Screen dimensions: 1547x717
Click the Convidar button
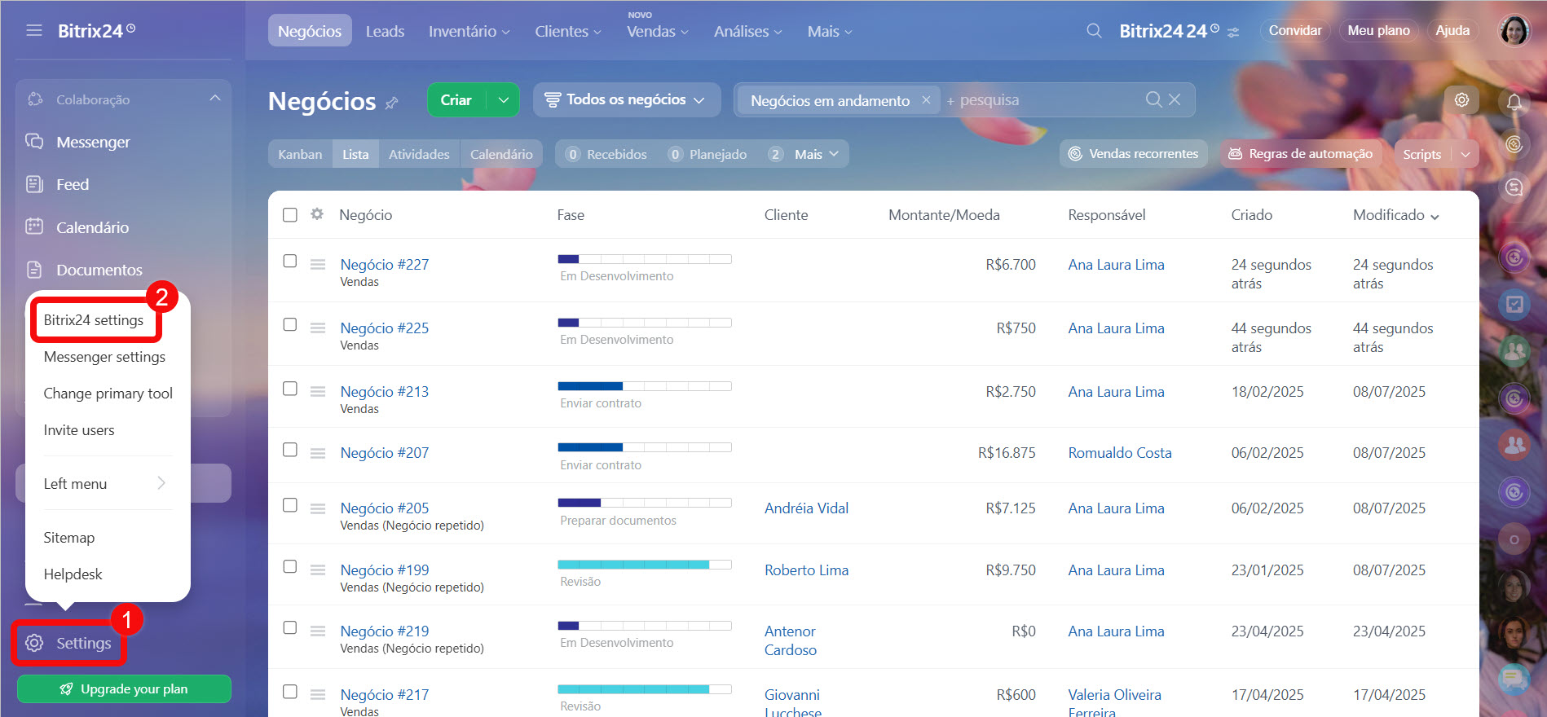tap(1295, 30)
